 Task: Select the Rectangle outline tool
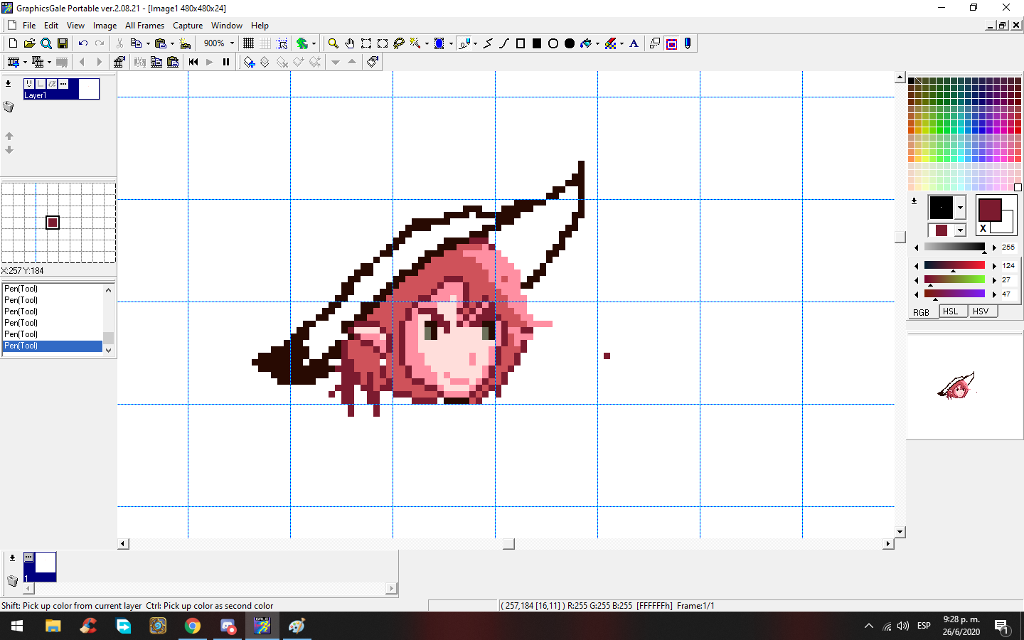coord(521,43)
